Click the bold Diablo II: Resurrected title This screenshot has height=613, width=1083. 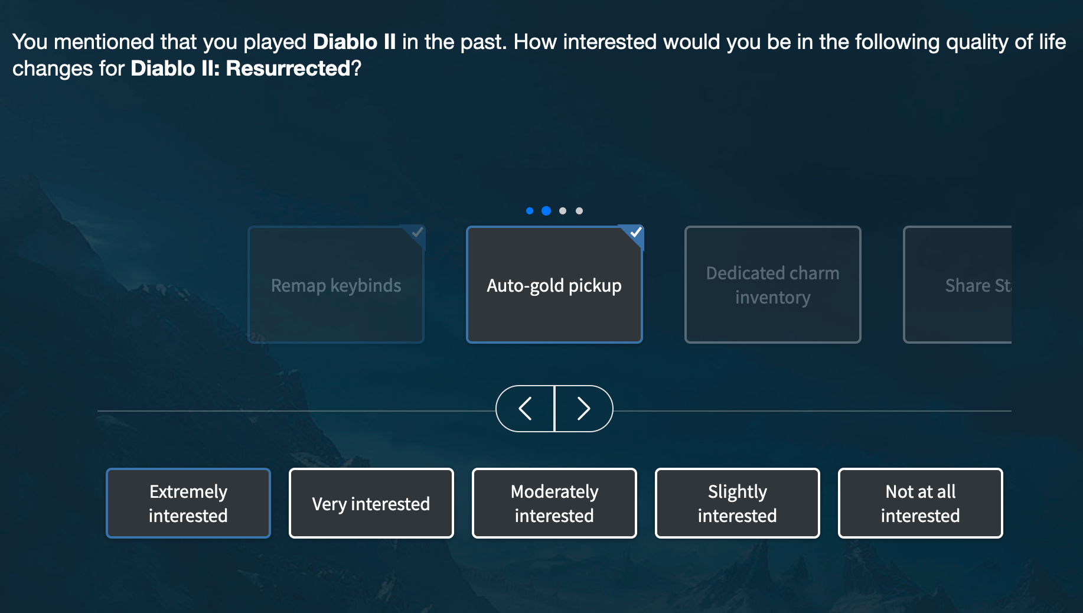(x=241, y=69)
